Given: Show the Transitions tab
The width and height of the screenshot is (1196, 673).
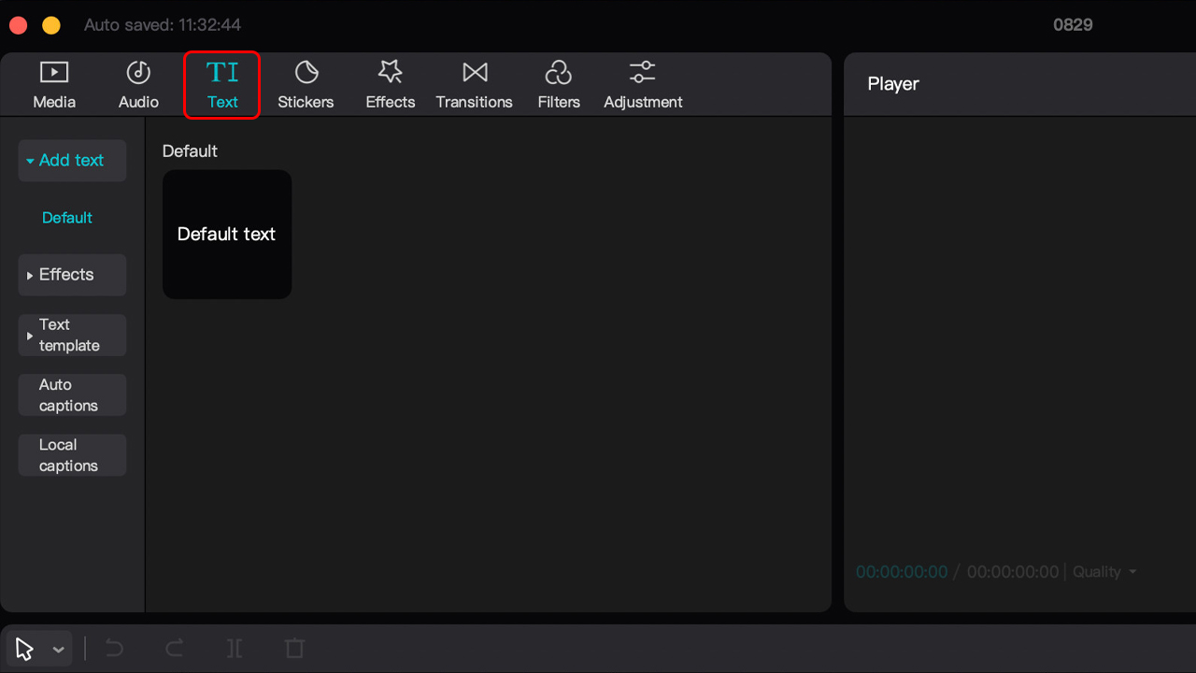Looking at the screenshot, I should [475, 85].
